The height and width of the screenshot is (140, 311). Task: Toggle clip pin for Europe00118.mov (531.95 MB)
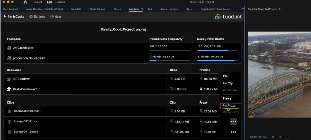tap(172, 132)
